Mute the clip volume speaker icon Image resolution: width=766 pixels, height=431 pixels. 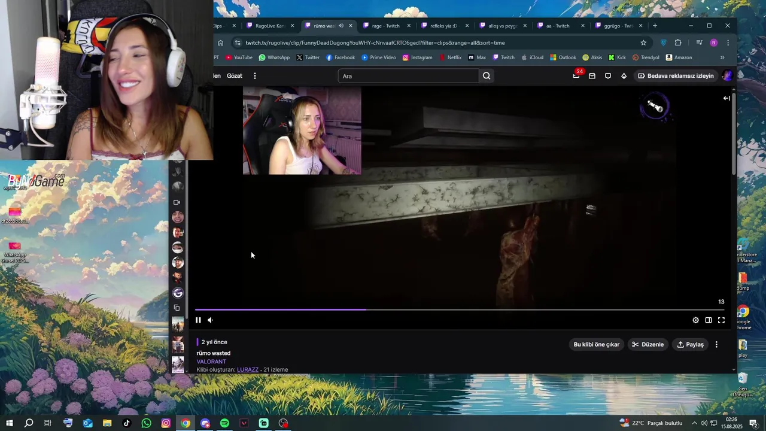(210, 320)
